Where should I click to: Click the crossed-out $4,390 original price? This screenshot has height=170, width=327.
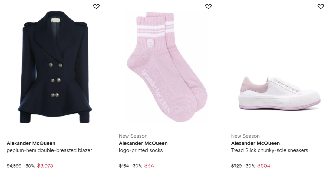coord(14,166)
